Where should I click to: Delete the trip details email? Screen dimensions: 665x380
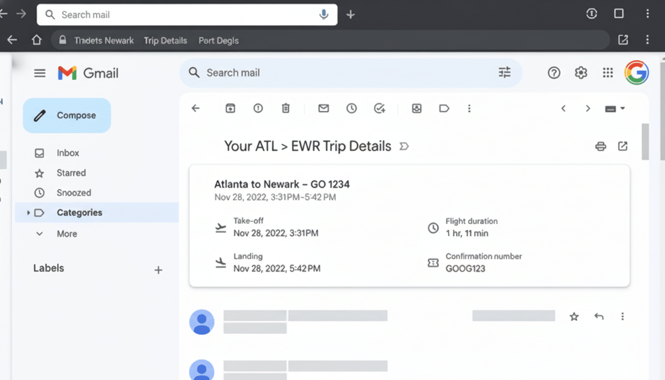tap(285, 108)
